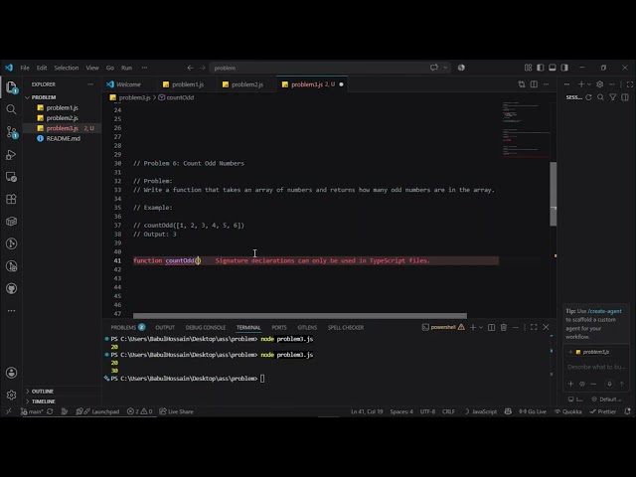Open the Extensions view
Image resolution: width=636 pixels, height=477 pixels.
[11, 199]
